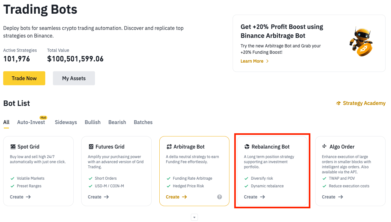Image resolution: width=391 pixels, height=222 pixels.
Task: Select the Auto-Invest tab
Action: 31,122
